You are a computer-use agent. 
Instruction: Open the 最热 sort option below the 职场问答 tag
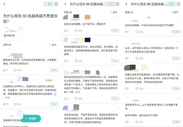pyautogui.click(x=53, y=45)
